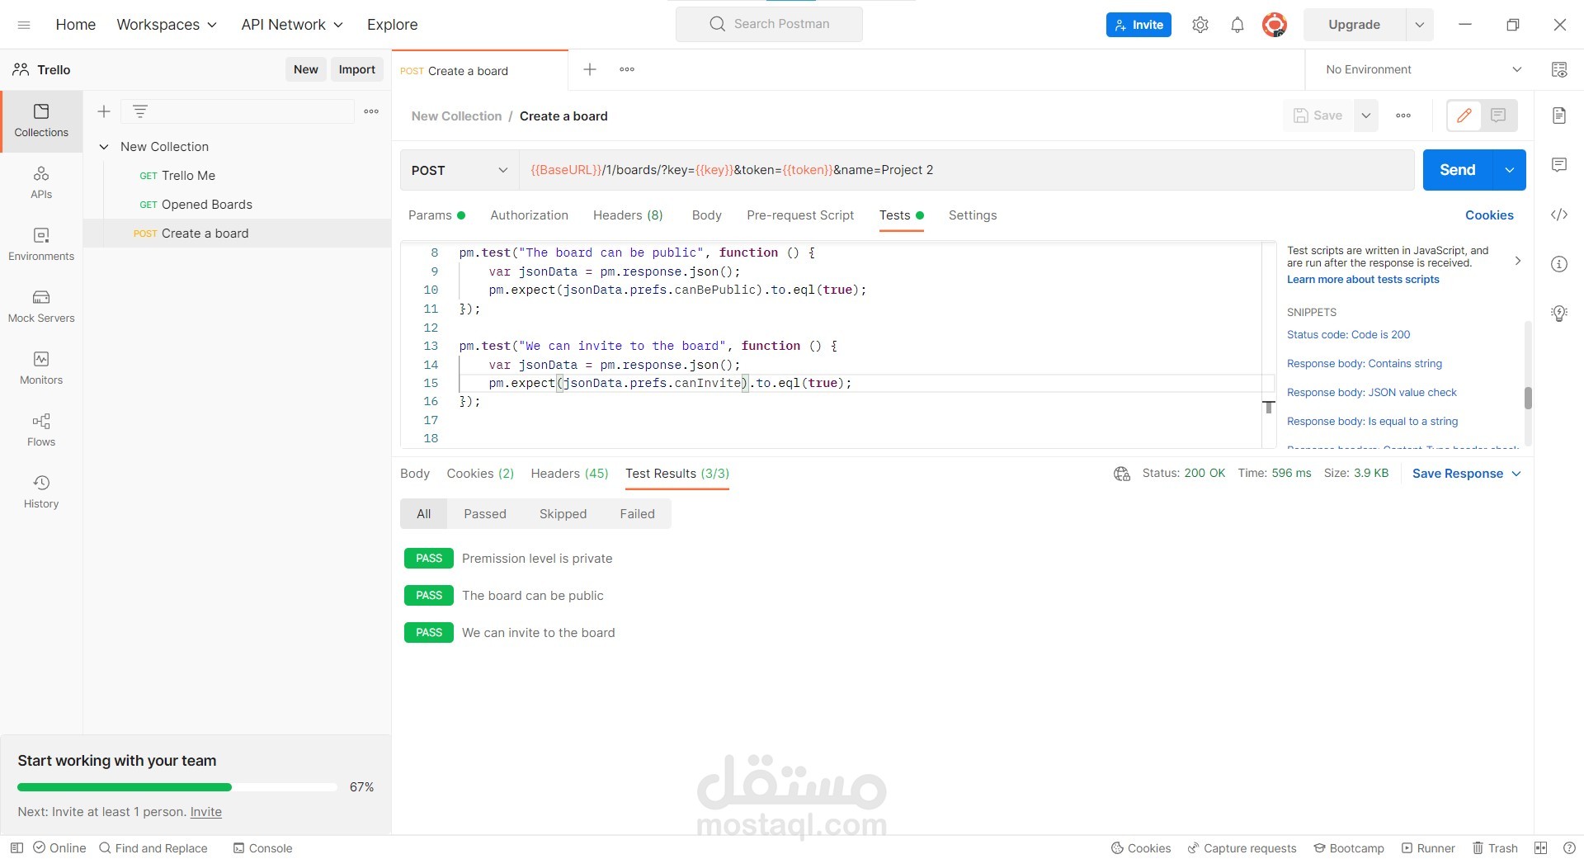Expand the API Network dropdown
This screenshot has height=859, width=1584.
pos(292,25)
